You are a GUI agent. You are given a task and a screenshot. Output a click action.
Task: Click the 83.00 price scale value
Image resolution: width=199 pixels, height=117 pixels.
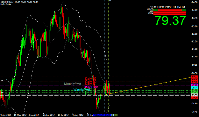[195, 26]
